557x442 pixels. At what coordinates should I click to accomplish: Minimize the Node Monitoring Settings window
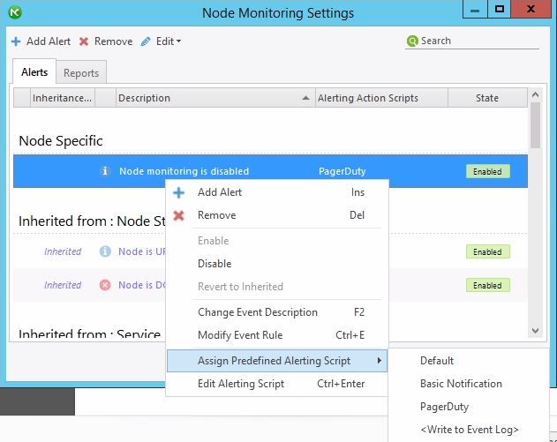(475, 10)
